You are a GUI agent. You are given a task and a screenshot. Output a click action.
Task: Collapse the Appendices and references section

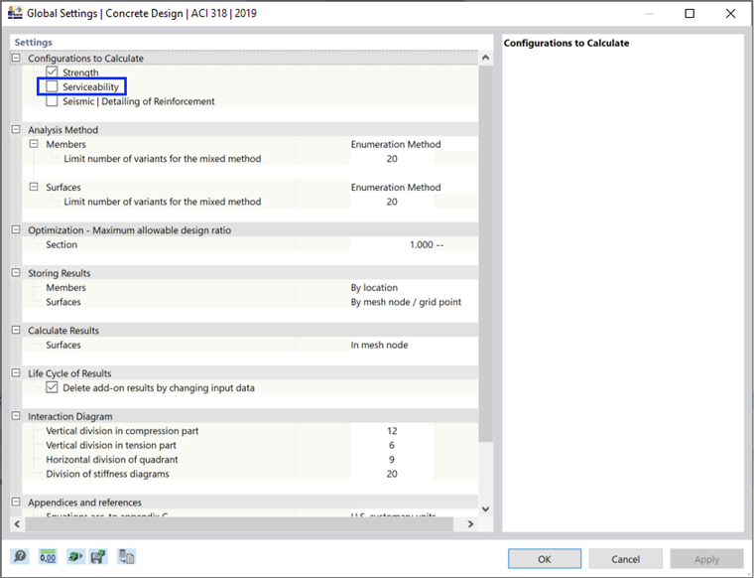[16, 502]
